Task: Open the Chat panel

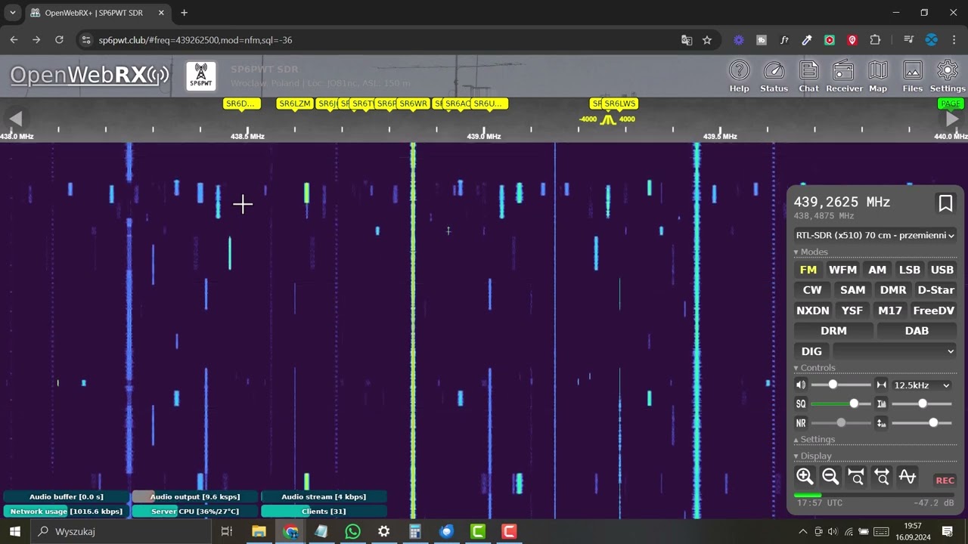Action: [808, 76]
